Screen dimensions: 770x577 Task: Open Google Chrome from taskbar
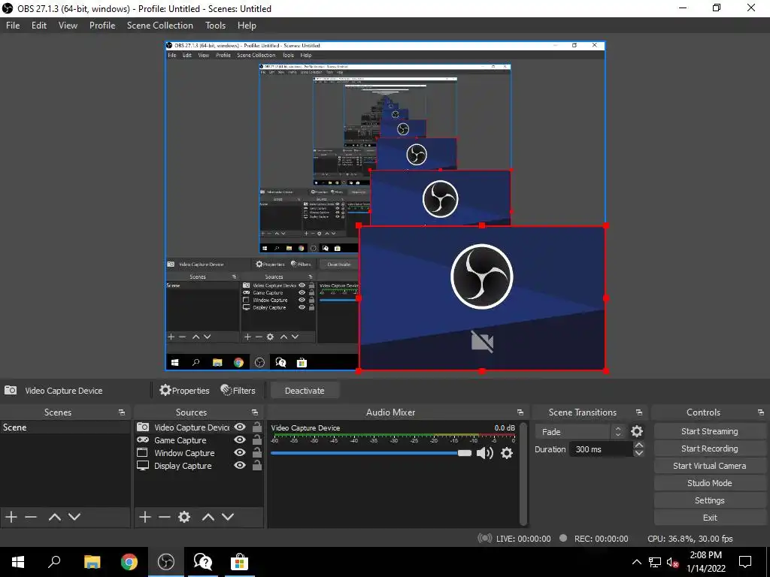coord(129,562)
